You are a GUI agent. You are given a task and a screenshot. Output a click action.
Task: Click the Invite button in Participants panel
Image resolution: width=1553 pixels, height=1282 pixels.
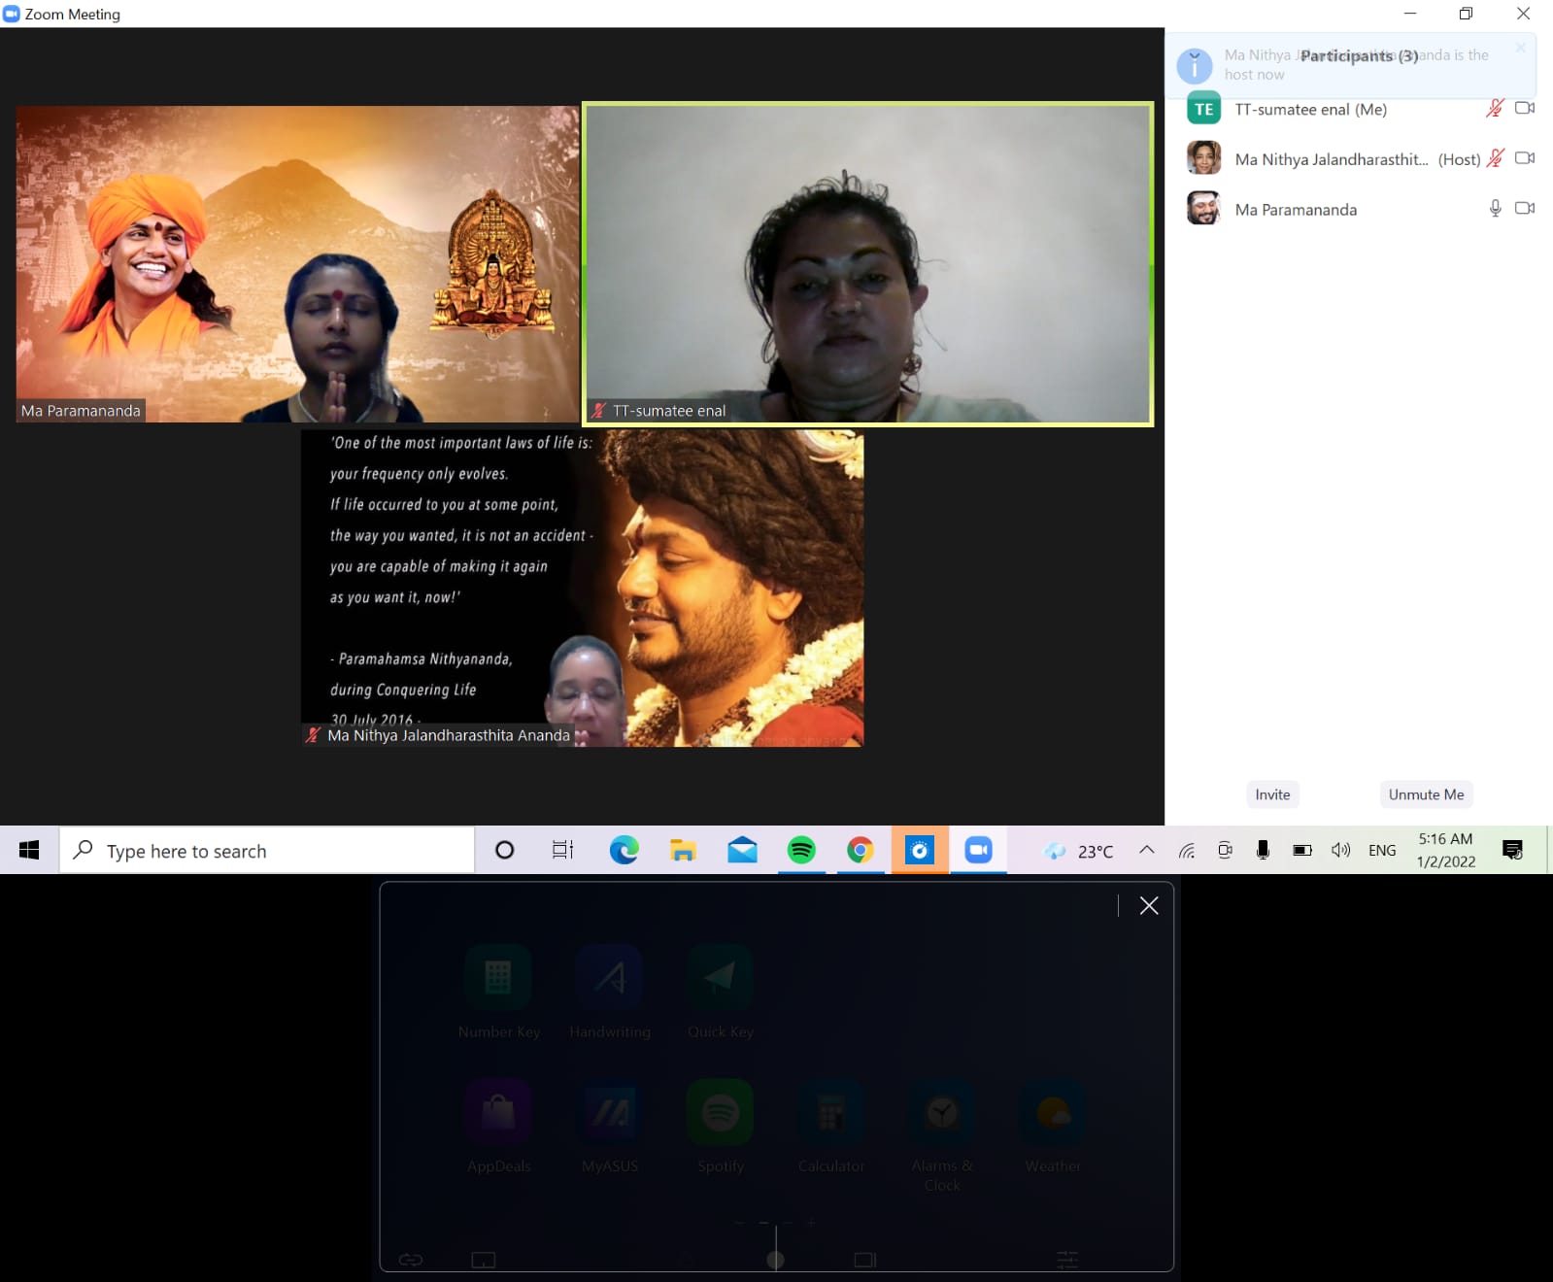pyautogui.click(x=1272, y=794)
